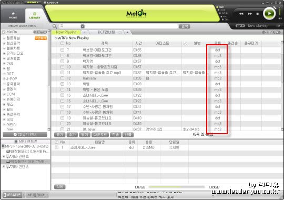Click the MP3 Phone device icon
The width and height of the screenshot is (284, 200).
coord(3,146)
